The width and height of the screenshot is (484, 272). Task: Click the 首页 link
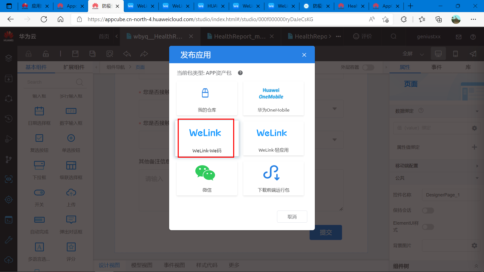click(x=104, y=37)
